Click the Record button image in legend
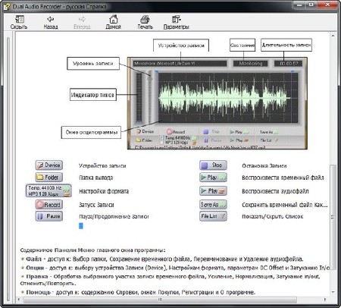Image resolution: width=341 pixels, height=308 pixels. 48,205
